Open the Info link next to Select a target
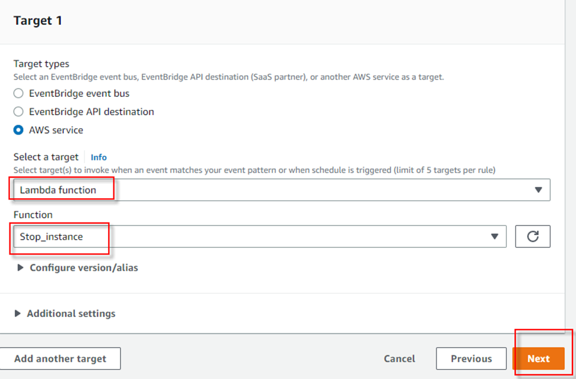 pyautogui.click(x=99, y=157)
